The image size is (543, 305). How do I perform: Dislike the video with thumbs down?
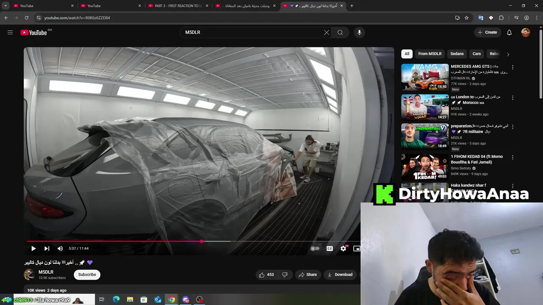pos(285,274)
